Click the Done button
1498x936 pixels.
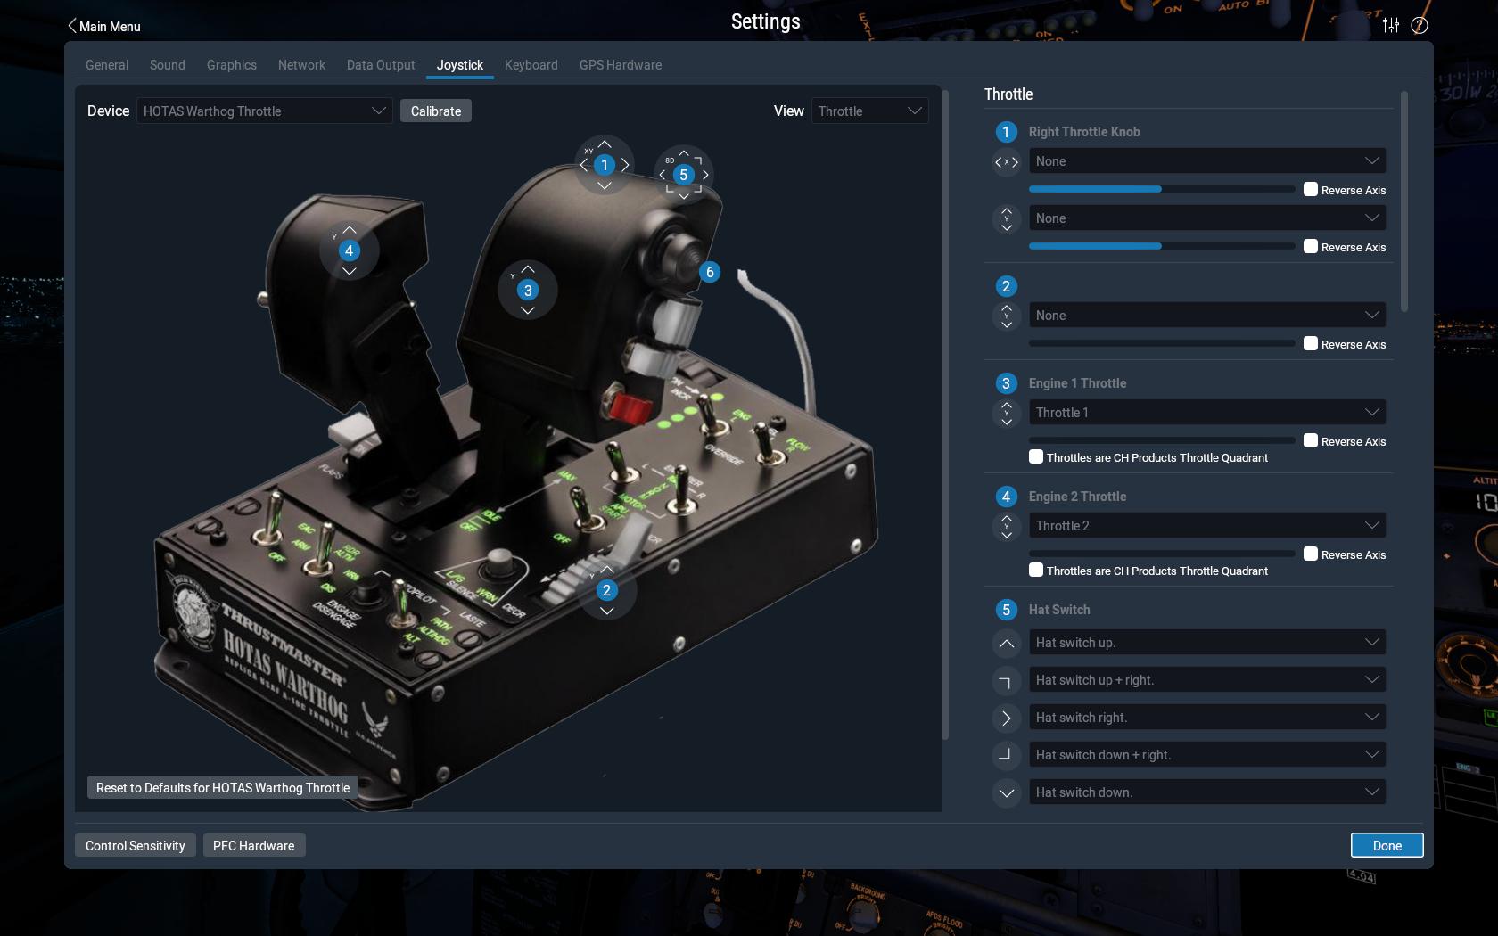1386,845
